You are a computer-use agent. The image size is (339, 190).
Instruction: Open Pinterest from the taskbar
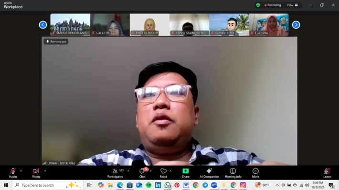click(177, 185)
